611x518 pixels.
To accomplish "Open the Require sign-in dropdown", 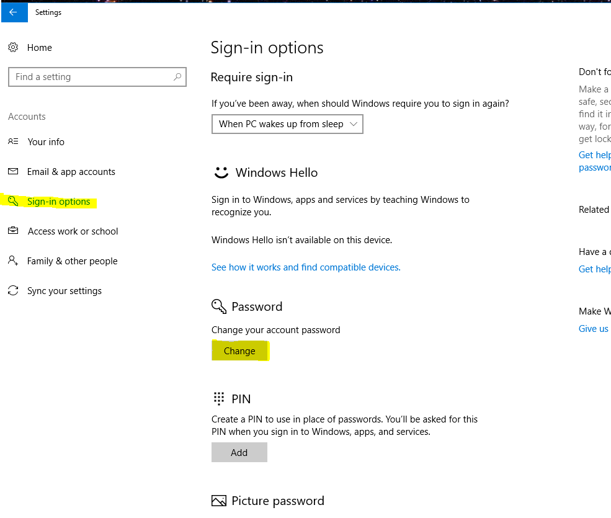I will point(287,124).
